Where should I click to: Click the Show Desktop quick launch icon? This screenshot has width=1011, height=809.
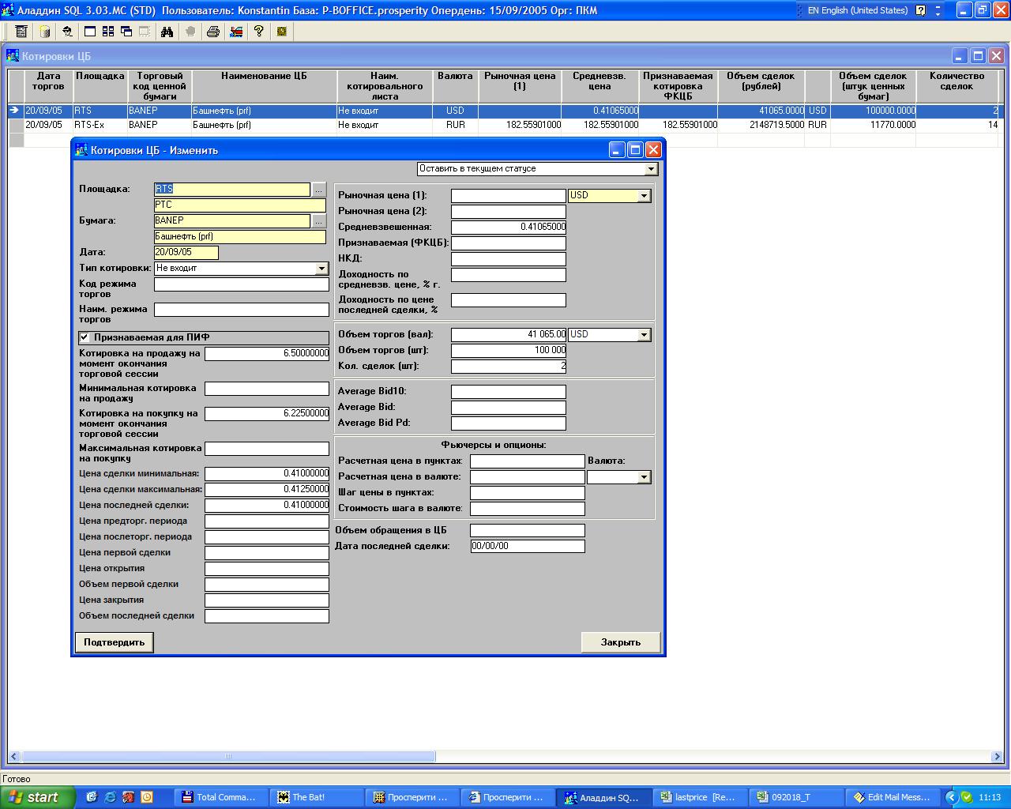tap(92, 797)
